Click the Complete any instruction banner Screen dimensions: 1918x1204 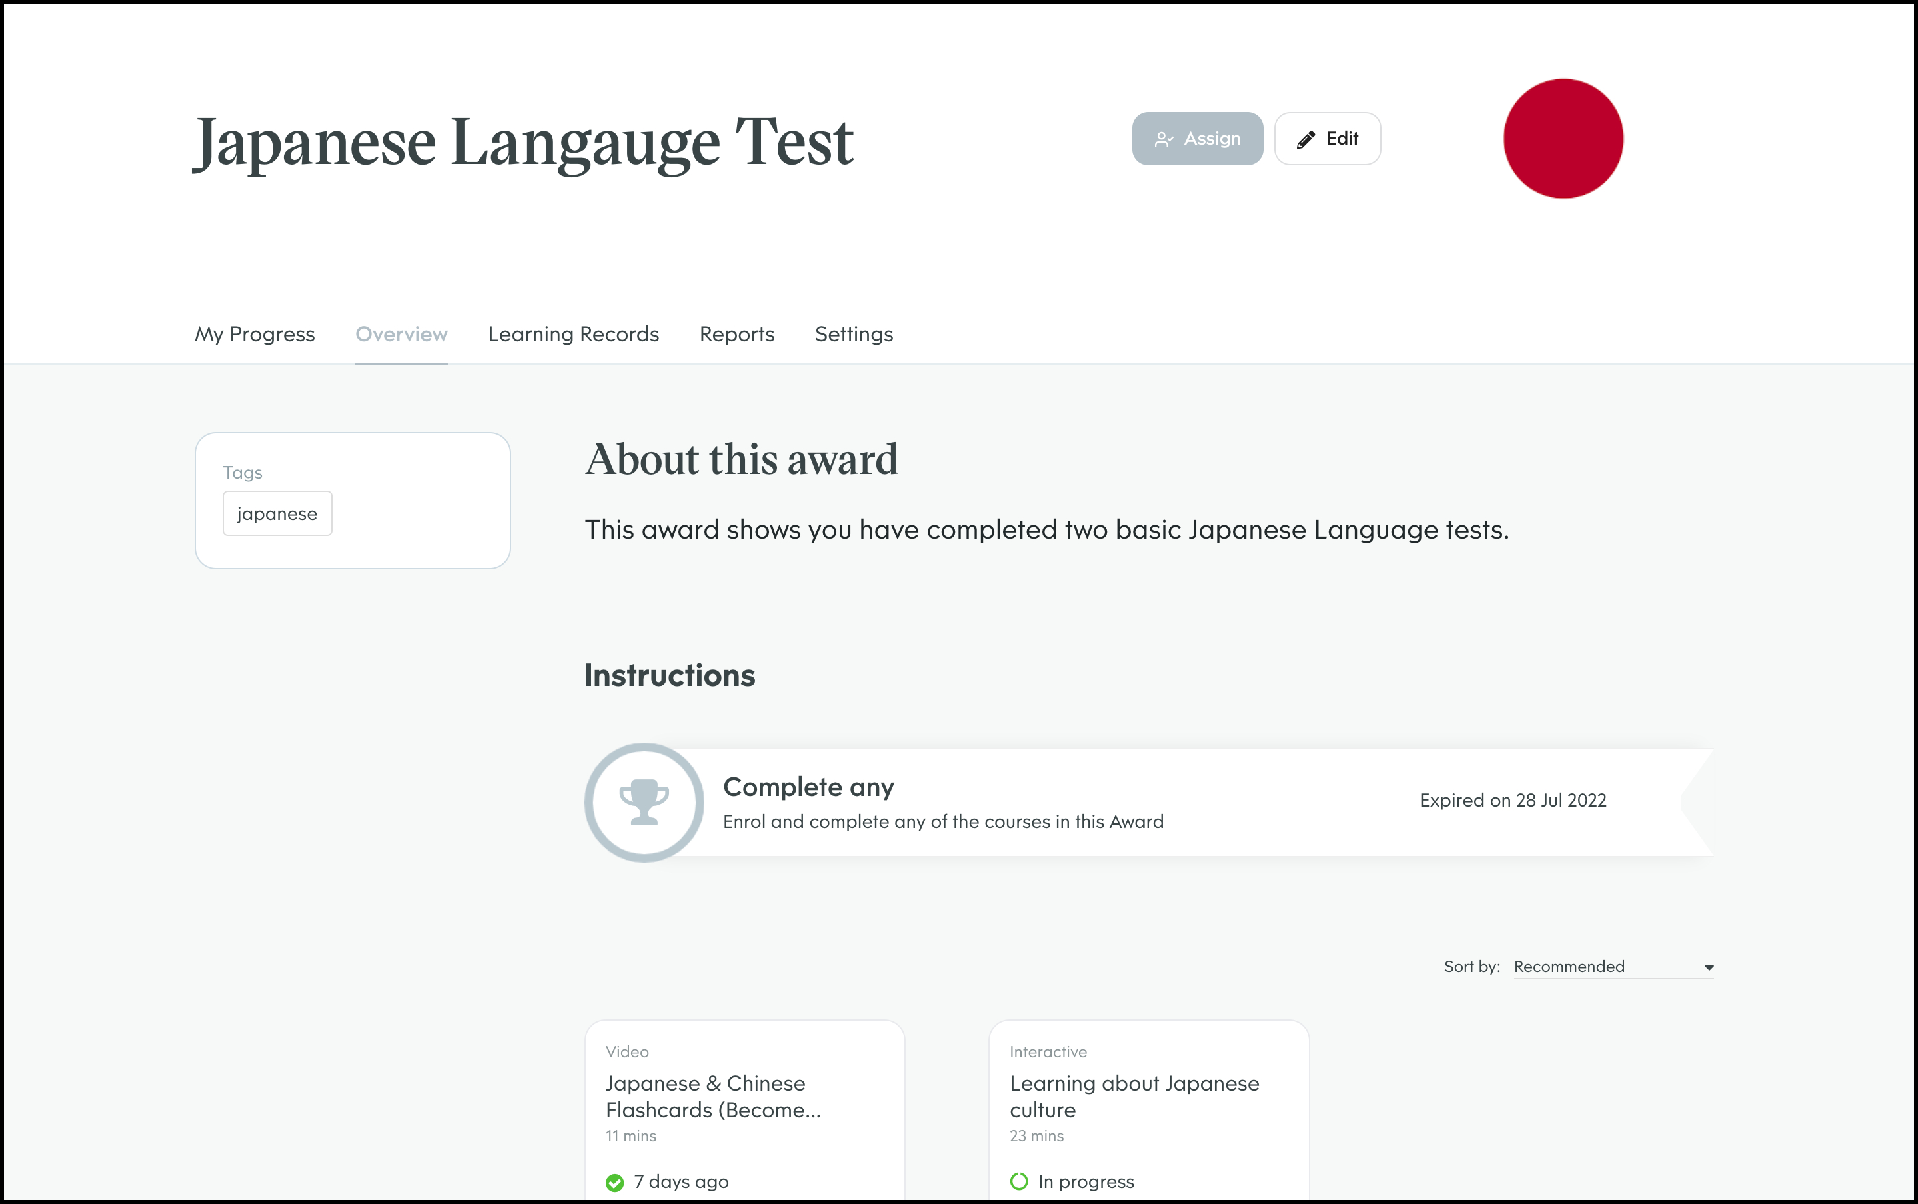[x=1034, y=803]
